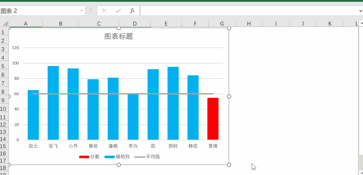
Task: Select column I header
Action: [276, 24]
